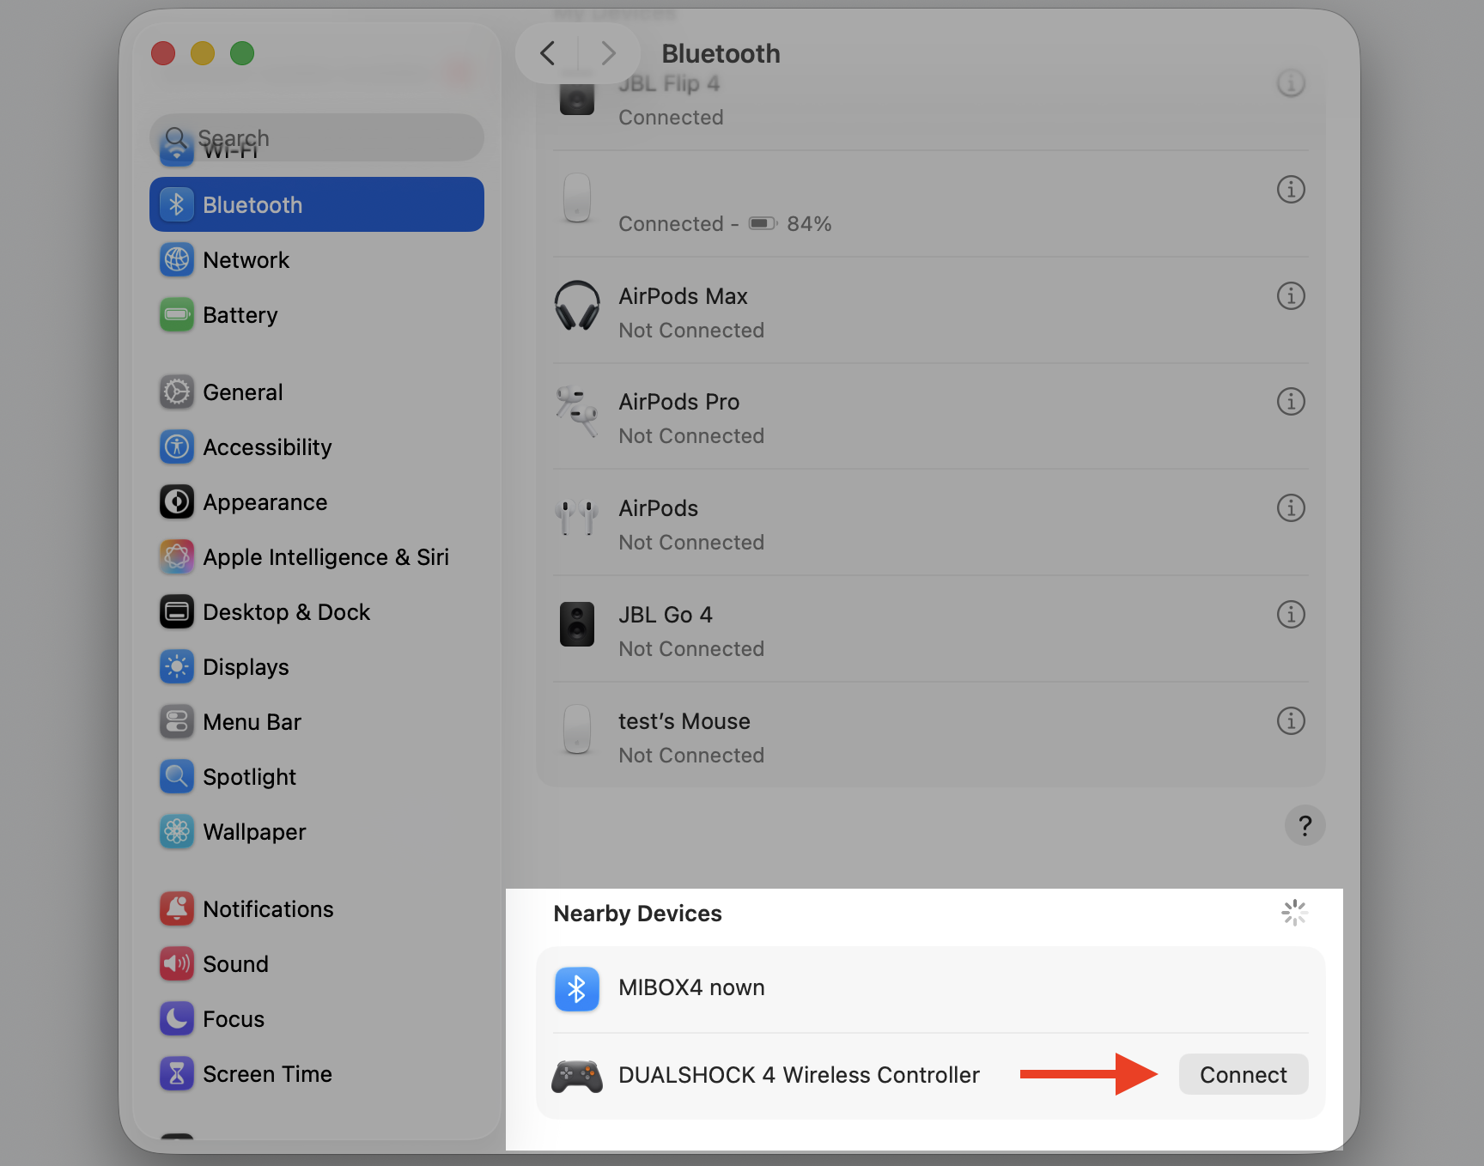Click the test's Mouse device icon
The image size is (1484, 1166).
(x=577, y=730)
